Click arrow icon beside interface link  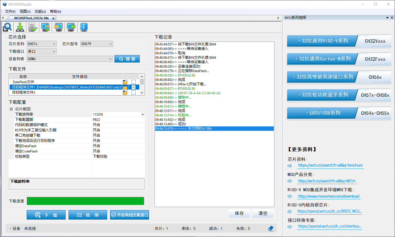coord(290,227)
